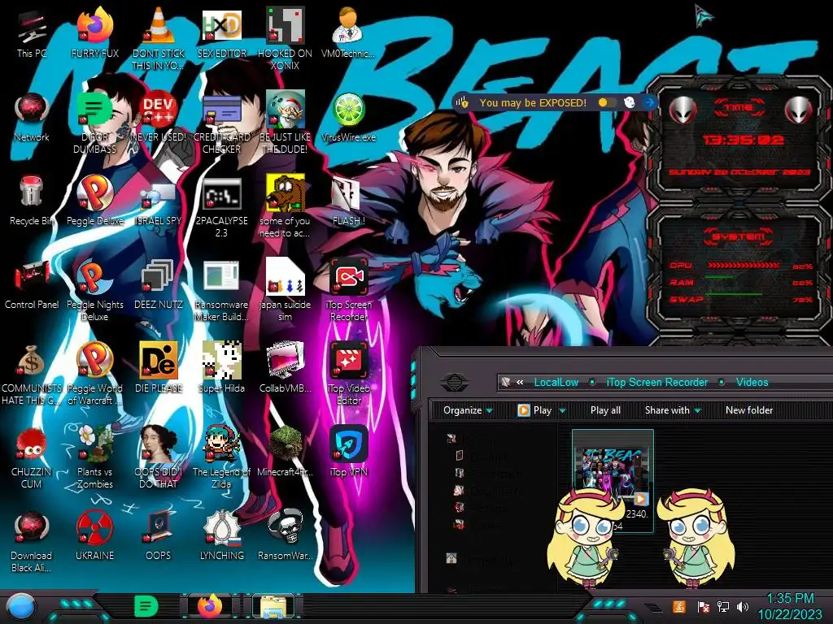Click the network tray icon
This screenshot has width=833, height=624.
pyautogui.click(x=722, y=606)
